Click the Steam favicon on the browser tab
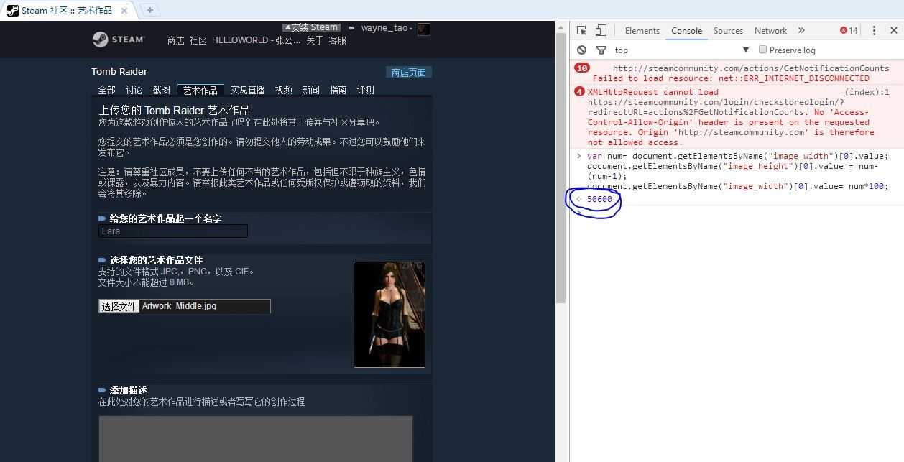The image size is (904, 462). pos(13,10)
